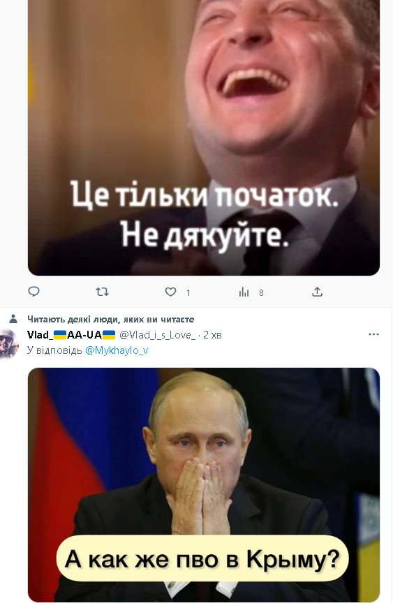Click the Ukrainian flag emoji after 'AA-UA'
Screen dimensions: 393x603
[x=109, y=335]
